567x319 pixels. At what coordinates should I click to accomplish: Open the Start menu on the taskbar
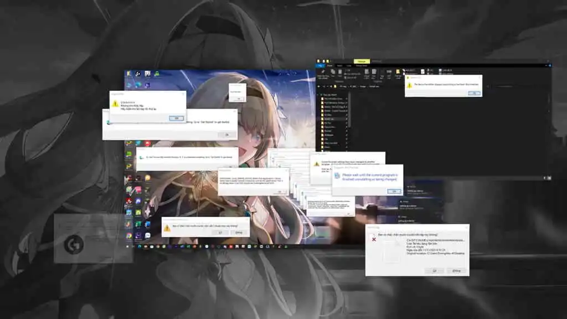pyautogui.click(x=127, y=246)
